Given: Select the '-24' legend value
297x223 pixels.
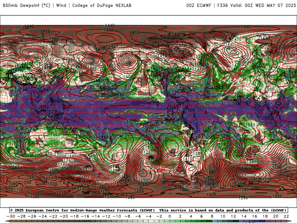Looking at the screenshot, I should (x=43, y=216).
